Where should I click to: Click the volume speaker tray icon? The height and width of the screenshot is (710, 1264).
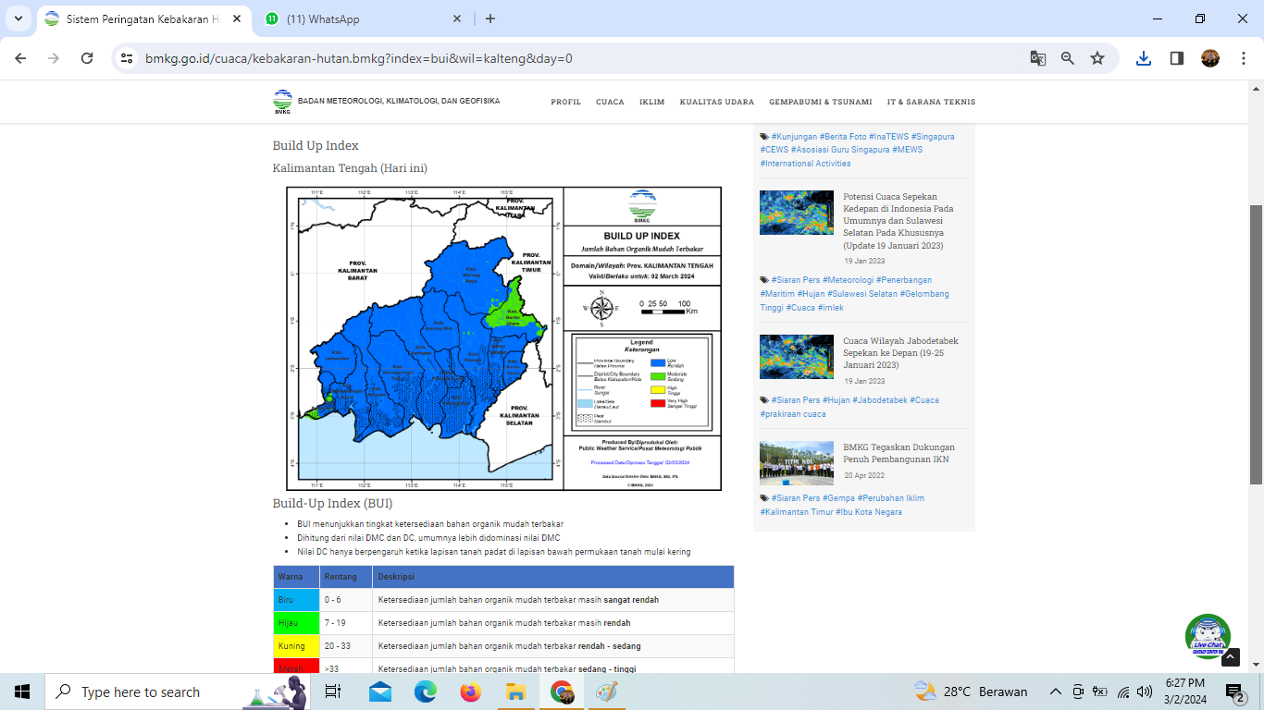pos(1145,692)
